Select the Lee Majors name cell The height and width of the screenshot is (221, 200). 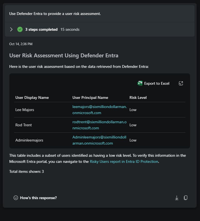tap(25, 110)
